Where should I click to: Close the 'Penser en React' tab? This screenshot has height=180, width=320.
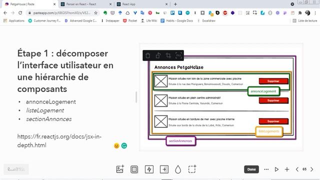tap(110, 4)
